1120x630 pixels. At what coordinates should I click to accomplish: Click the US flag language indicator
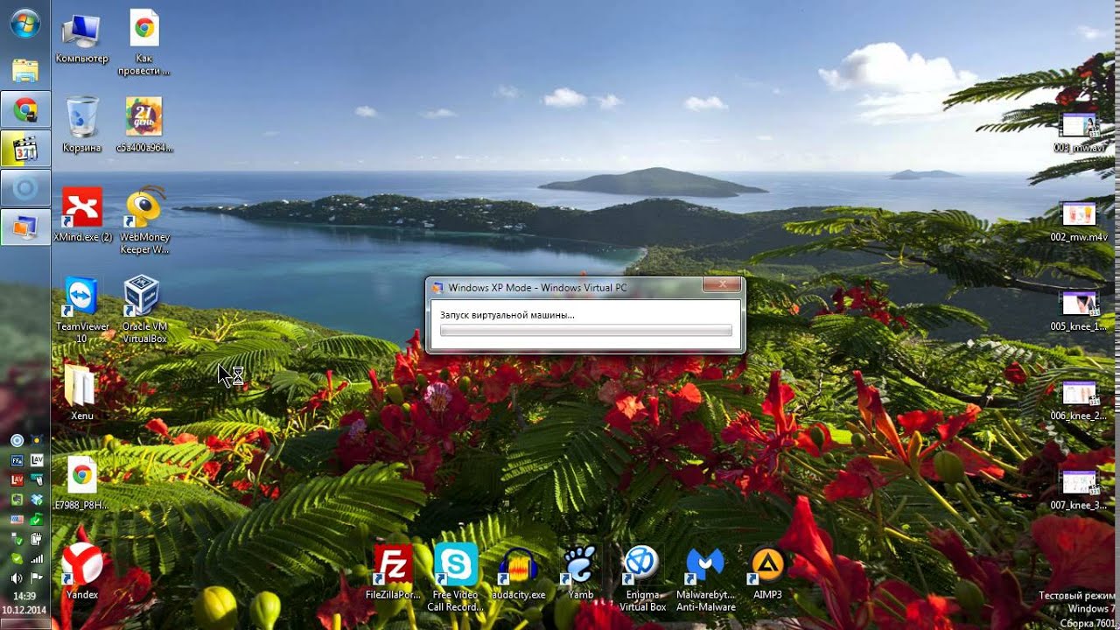pyautogui.click(x=17, y=519)
